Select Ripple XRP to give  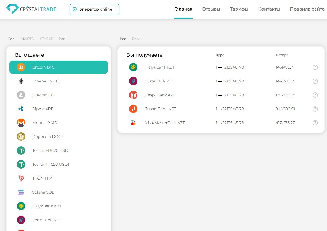58,109
